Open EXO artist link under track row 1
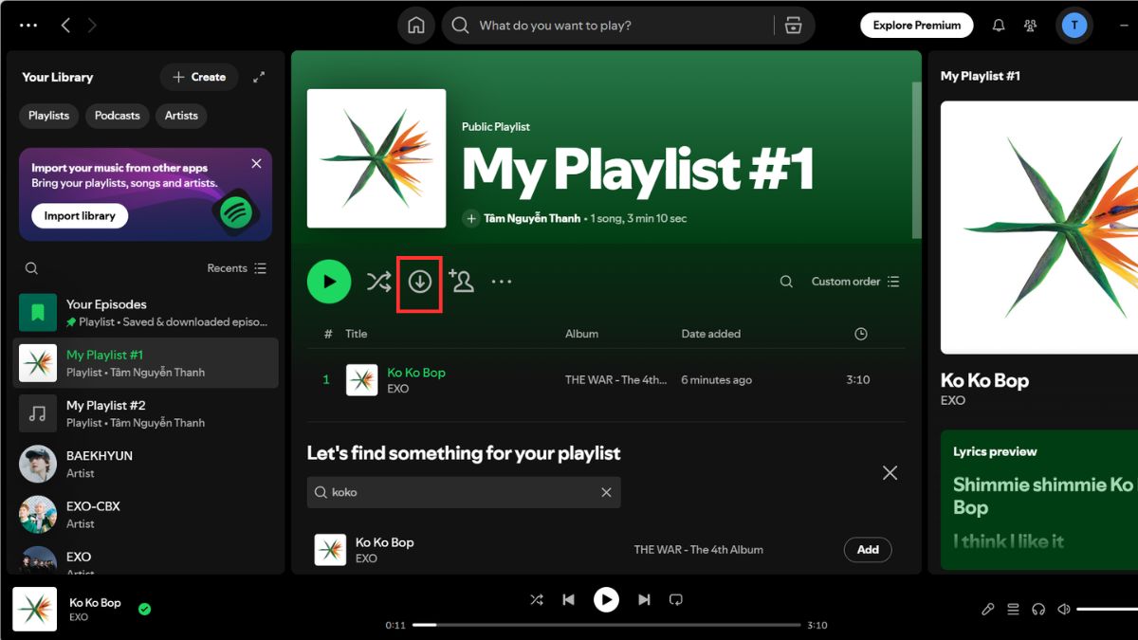This screenshot has height=640, width=1138. [398, 389]
